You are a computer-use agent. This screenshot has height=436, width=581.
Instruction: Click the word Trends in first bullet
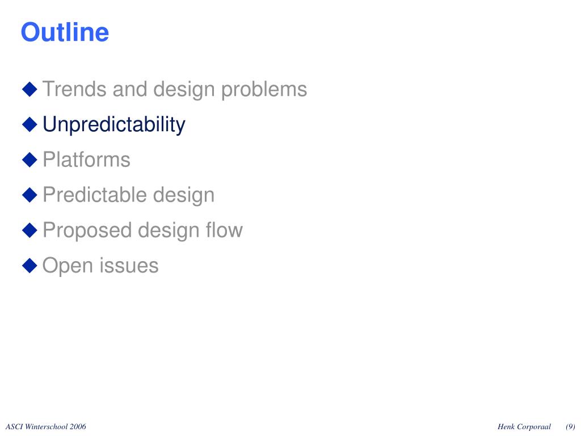pos(74,89)
